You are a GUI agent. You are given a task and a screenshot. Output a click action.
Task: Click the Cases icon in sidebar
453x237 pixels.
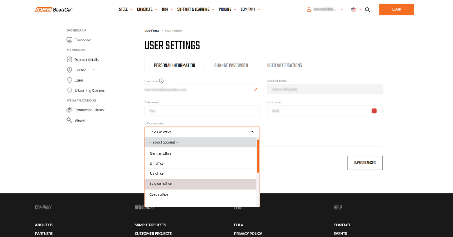point(69,80)
